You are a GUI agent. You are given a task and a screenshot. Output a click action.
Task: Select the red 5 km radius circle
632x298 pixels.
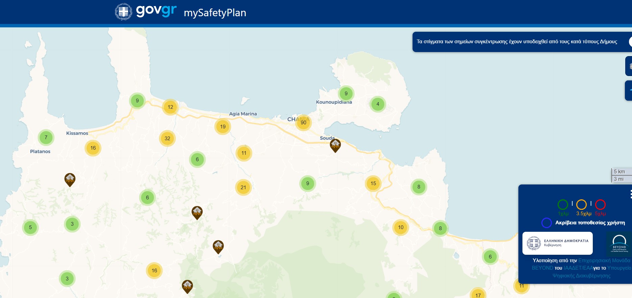(600, 205)
